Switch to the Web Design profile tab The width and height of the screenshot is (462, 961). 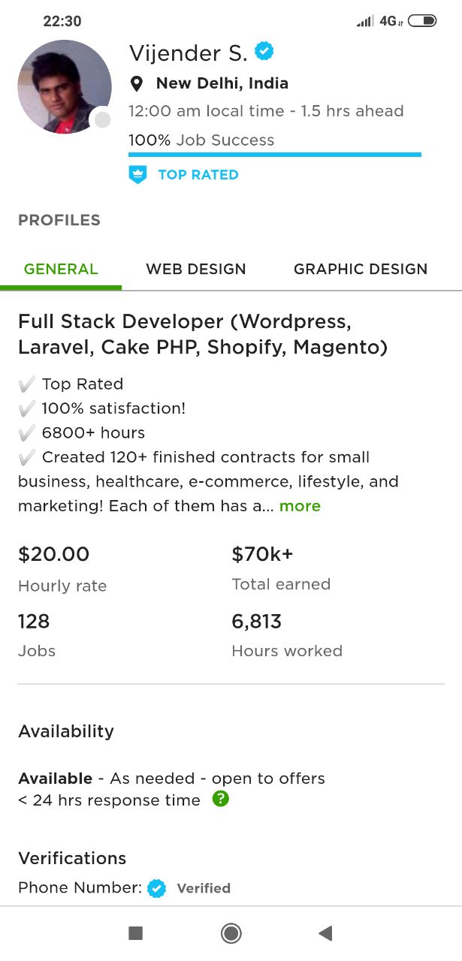tap(196, 269)
